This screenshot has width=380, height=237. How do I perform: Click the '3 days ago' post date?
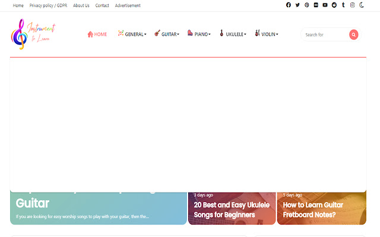[203, 195]
